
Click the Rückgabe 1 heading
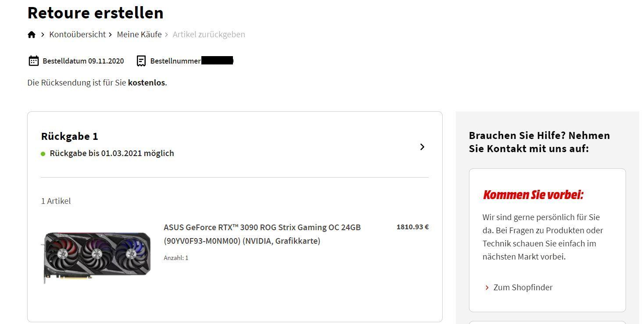pyautogui.click(x=69, y=136)
